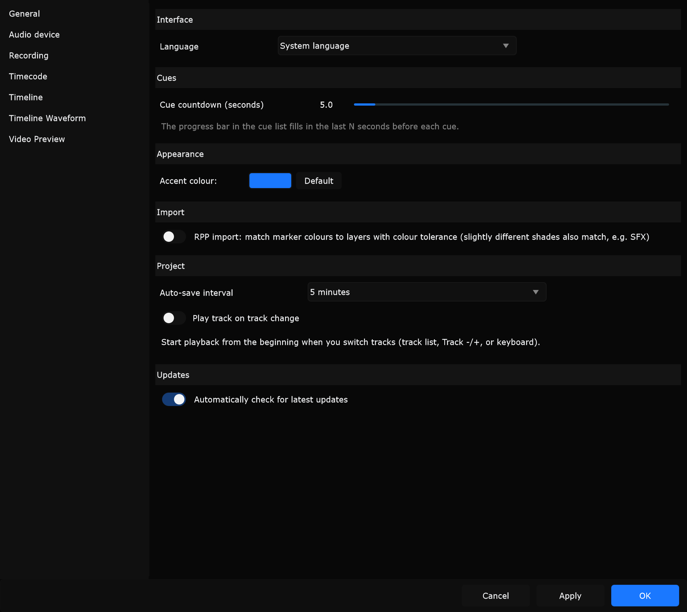Click the Language dropdown arrow icon
This screenshot has height=612, width=687.
point(506,46)
